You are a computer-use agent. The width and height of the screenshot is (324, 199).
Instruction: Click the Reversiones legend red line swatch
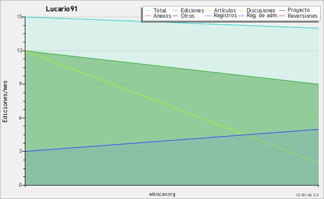click(282, 16)
